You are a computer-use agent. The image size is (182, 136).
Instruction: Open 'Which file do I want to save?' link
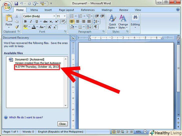[26, 117]
